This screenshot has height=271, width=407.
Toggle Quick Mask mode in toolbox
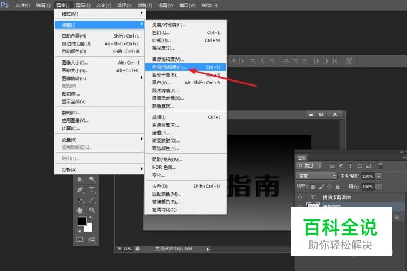click(79, 239)
